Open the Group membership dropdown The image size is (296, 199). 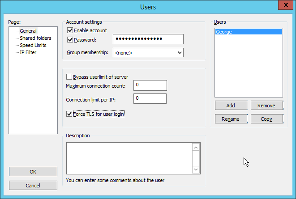pos(148,53)
